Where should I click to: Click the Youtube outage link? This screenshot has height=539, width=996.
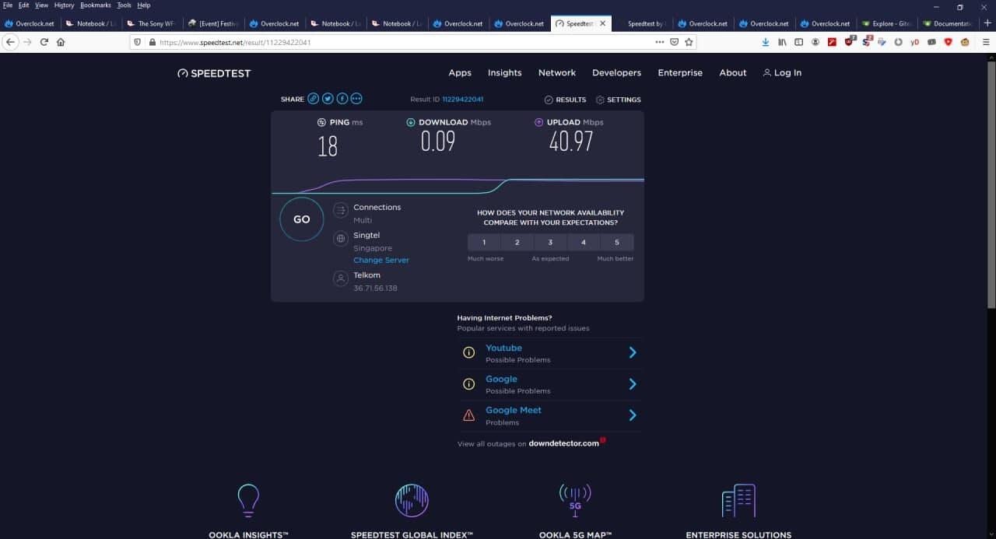coord(503,348)
